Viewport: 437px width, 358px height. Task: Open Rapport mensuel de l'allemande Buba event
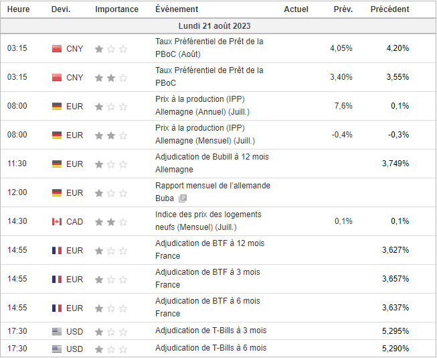click(x=212, y=186)
